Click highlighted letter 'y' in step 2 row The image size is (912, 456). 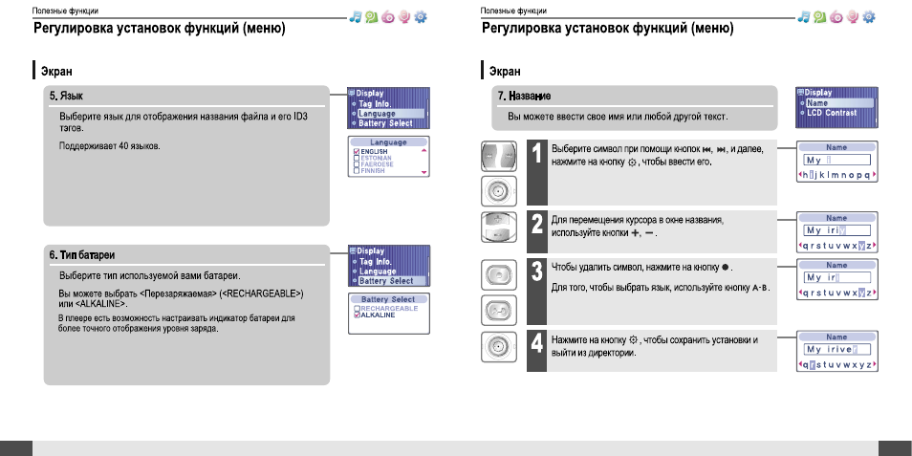coord(860,246)
